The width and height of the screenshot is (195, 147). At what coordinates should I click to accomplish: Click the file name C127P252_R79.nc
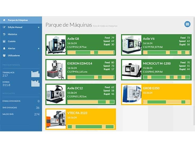77,47
